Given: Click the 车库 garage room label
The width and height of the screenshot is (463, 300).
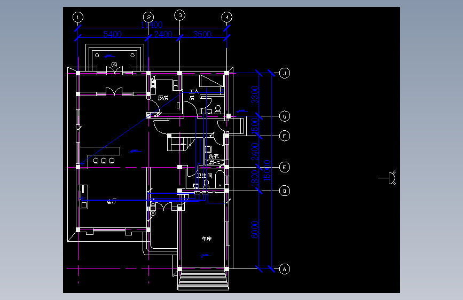Looking at the screenshot, I should tap(207, 239).
